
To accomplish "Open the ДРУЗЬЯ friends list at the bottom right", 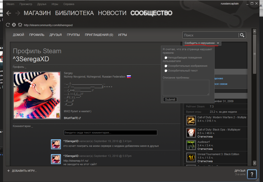I will (x=240, y=171).
